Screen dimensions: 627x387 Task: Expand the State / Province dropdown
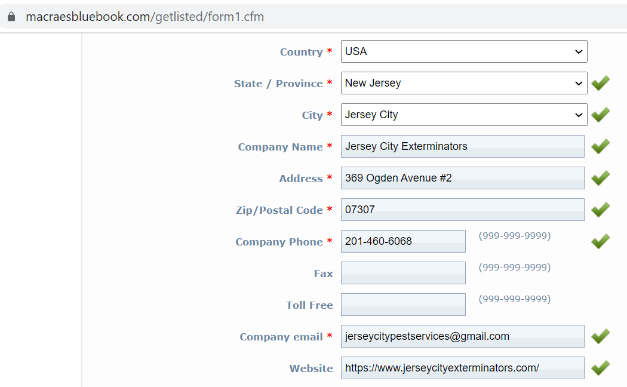(464, 83)
